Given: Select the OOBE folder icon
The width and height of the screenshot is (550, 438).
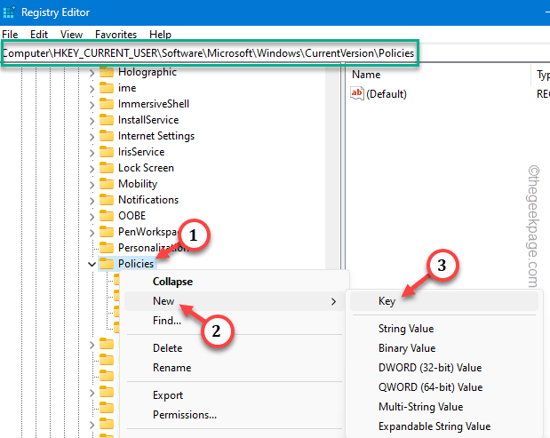Looking at the screenshot, I should click(x=107, y=216).
